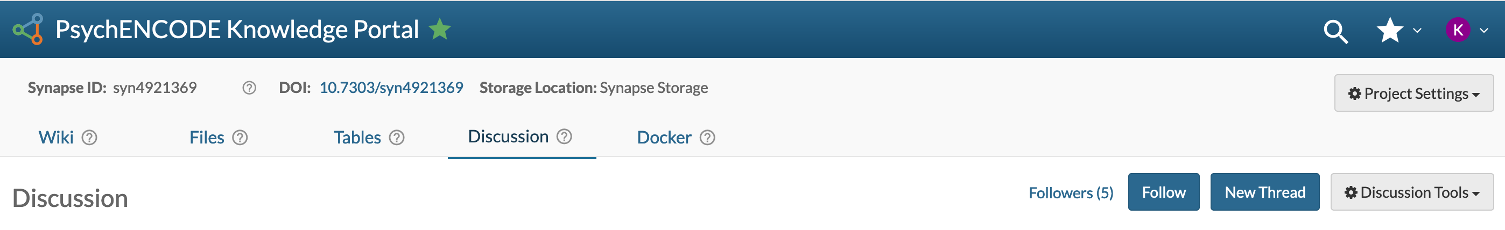This screenshot has width=1505, height=230.
Task: Switch to the Wiki tab
Action: pos(56,138)
